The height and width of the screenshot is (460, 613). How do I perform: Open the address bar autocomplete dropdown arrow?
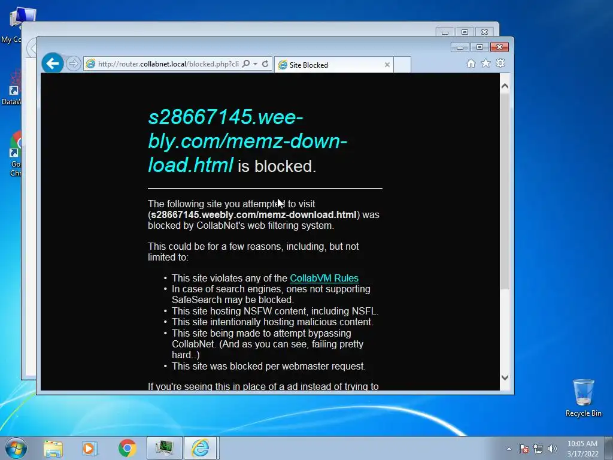pos(255,63)
